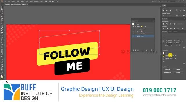The image size is (186, 104).
Task: Toggle Flip Vertically in the Transform section
Action: click(179, 45)
